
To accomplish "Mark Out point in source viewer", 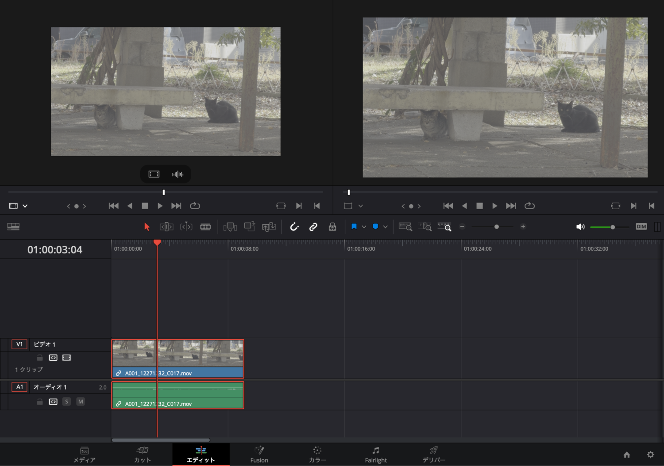I will pos(317,206).
